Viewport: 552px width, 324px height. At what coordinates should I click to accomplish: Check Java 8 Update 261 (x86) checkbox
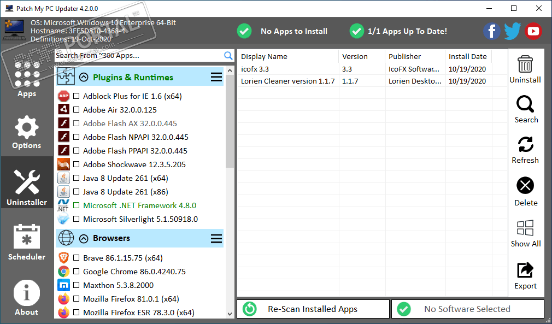pyautogui.click(x=76, y=192)
